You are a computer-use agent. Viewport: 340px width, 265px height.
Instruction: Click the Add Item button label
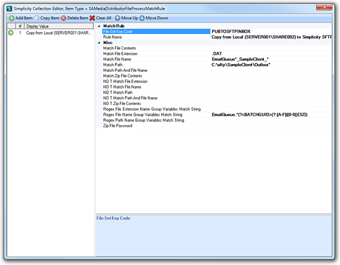click(24, 18)
